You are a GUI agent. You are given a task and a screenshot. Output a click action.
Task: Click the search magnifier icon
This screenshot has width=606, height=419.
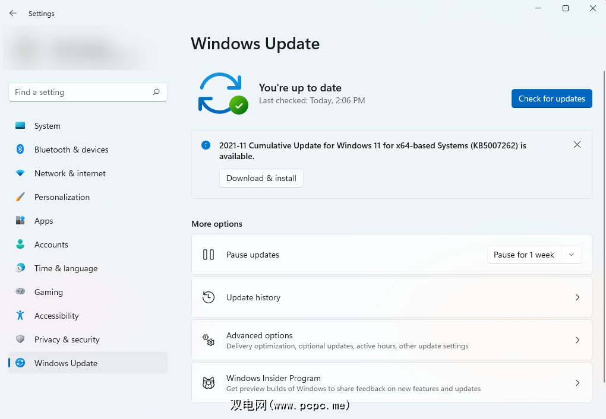pos(156,92)
